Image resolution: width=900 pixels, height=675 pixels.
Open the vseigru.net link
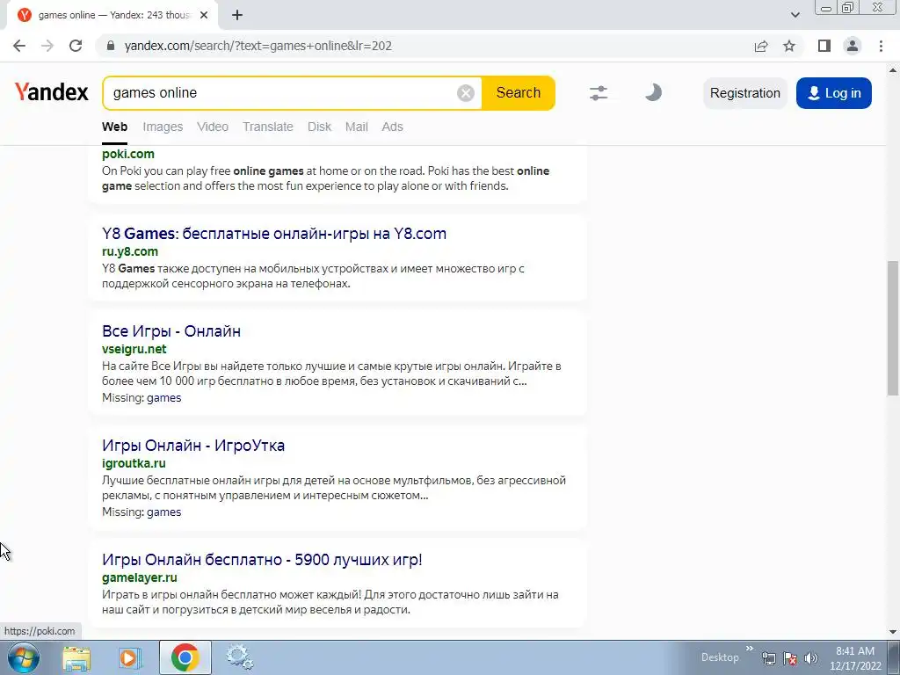pyautogui.click(x=134, y=349)
